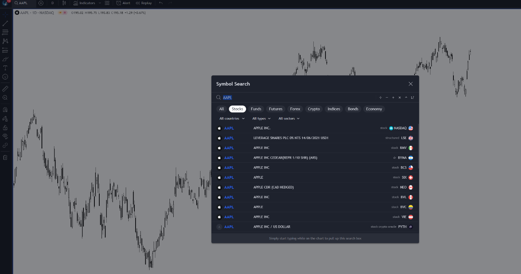Viewport: 521px width, 274px height.
Task: Toggle lock all drawing tools
Action: 5,127
